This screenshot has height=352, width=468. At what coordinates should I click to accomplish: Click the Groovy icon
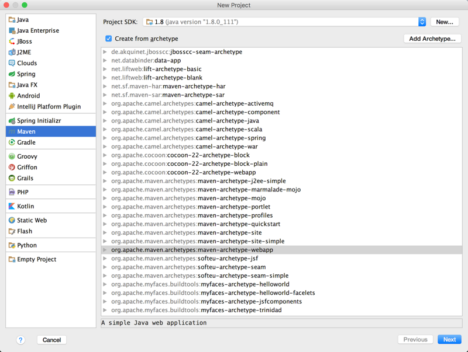click(12, 156)
